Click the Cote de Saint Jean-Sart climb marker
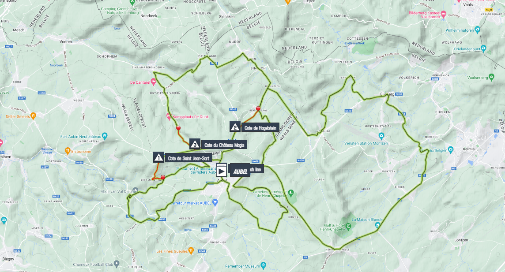The image size is (505, 272). tap(158, 157)
